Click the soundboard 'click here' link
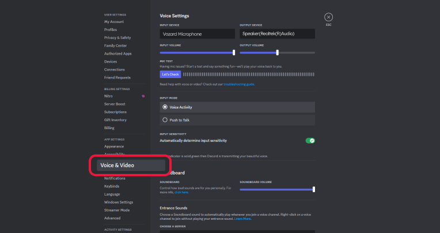Screen dimensions: 440x233 [181, 192]
